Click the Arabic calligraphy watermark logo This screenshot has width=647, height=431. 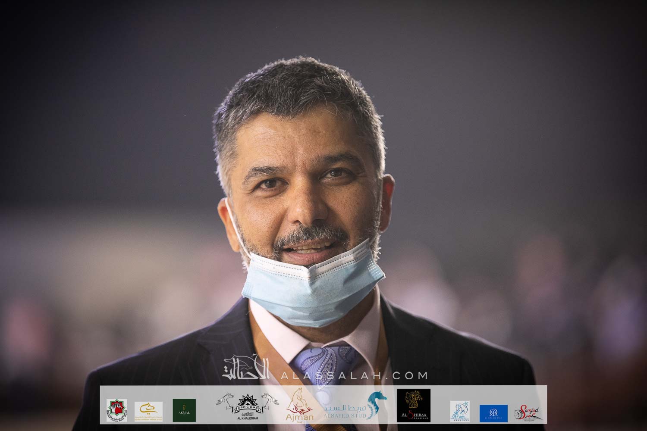(246, 368)
